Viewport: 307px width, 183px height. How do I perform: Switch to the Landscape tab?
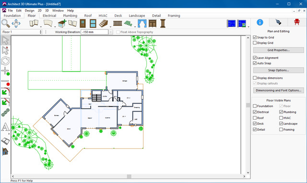[137, 16]
